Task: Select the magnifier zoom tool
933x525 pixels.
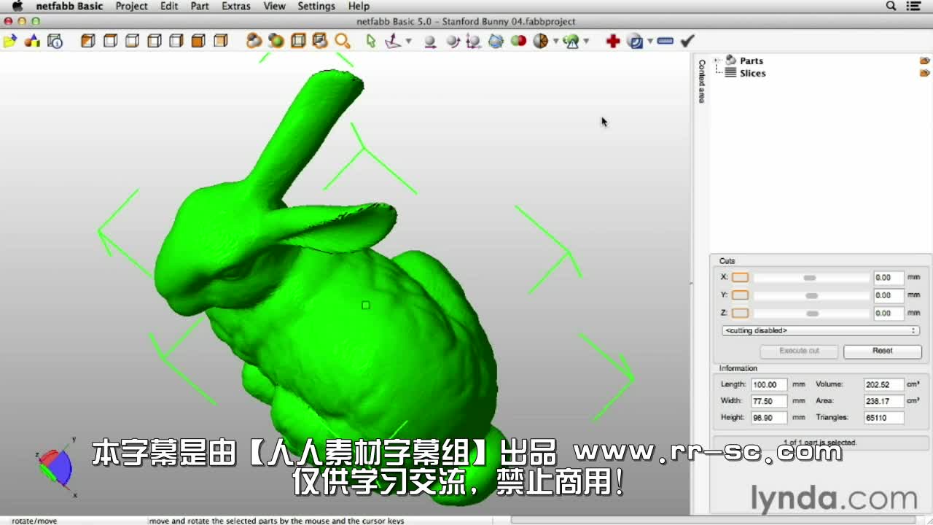Action: coord(343,41)
